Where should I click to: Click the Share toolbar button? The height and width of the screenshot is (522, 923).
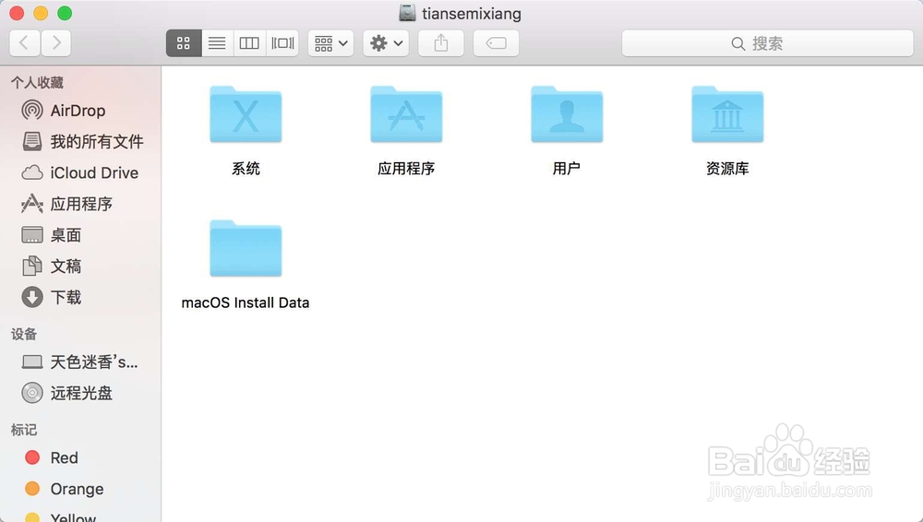click(x=441, y=43)
